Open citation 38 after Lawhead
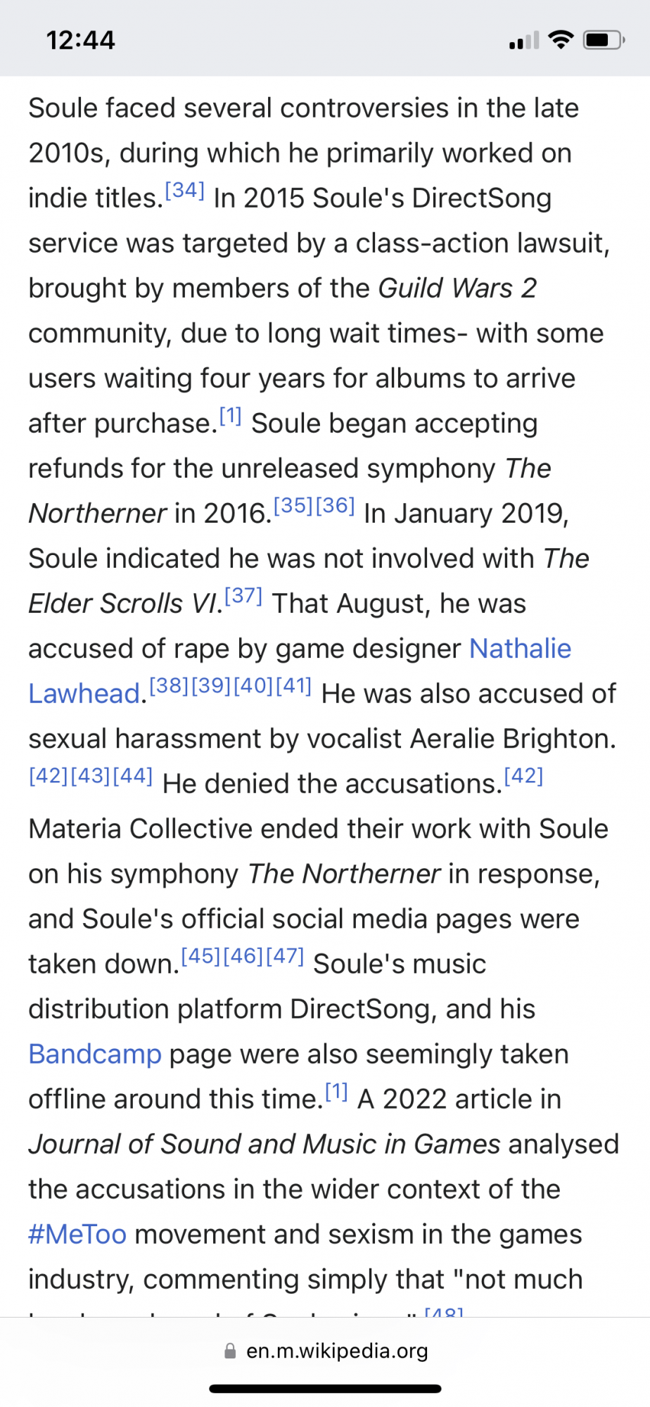The image size is (650, 1407). click(170, 686)
